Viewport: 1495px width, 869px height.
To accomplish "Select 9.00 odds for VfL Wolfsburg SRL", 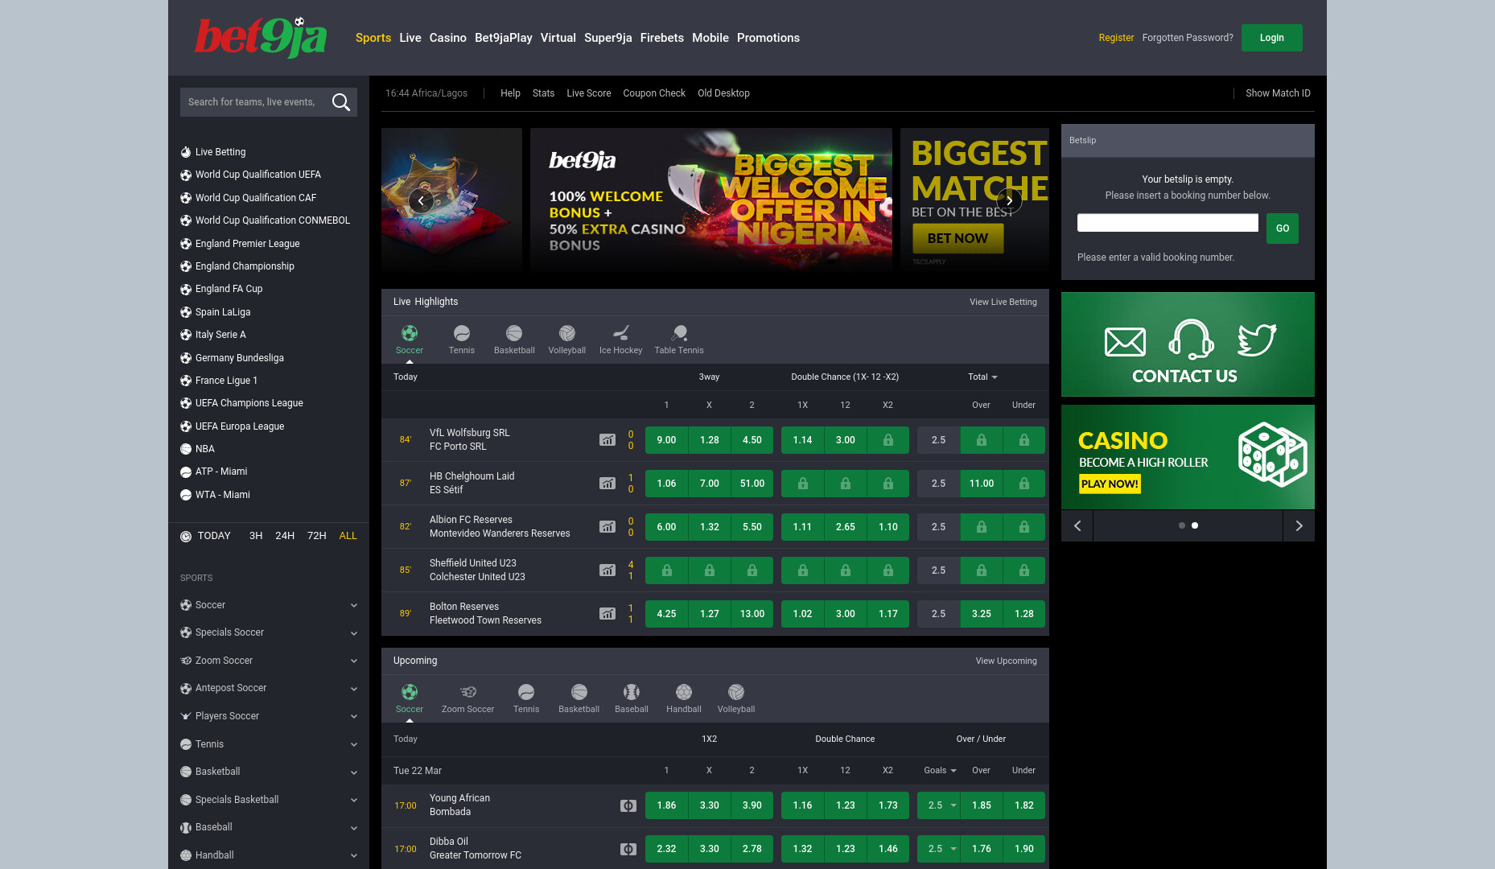I will (666, 440).
